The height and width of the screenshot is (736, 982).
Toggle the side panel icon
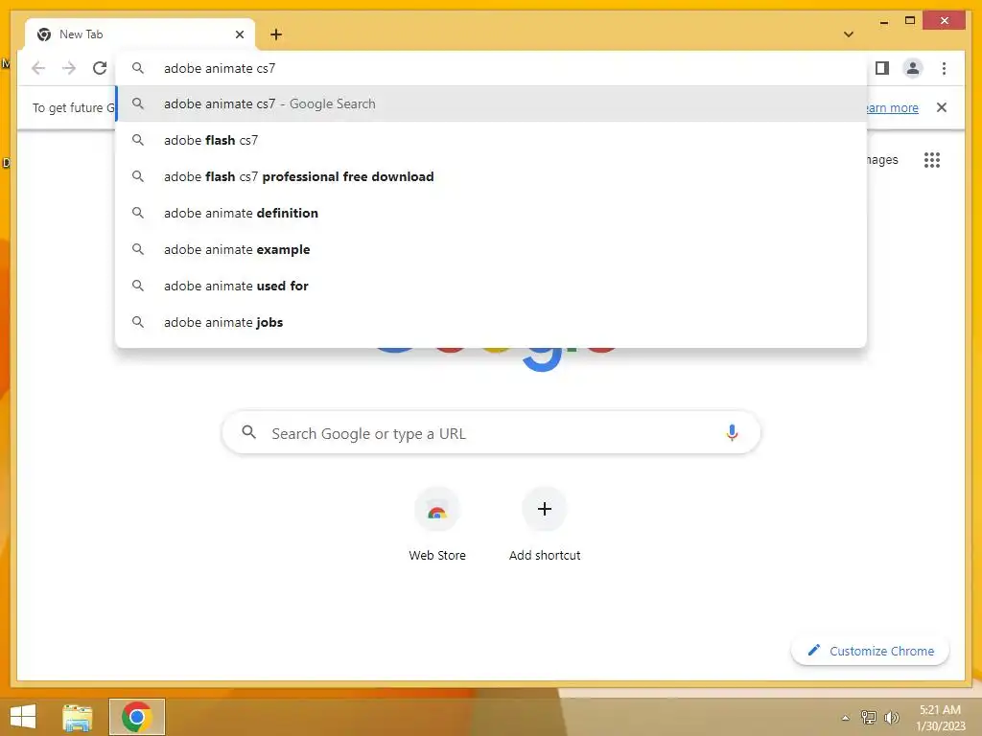(x=882, y=68)
